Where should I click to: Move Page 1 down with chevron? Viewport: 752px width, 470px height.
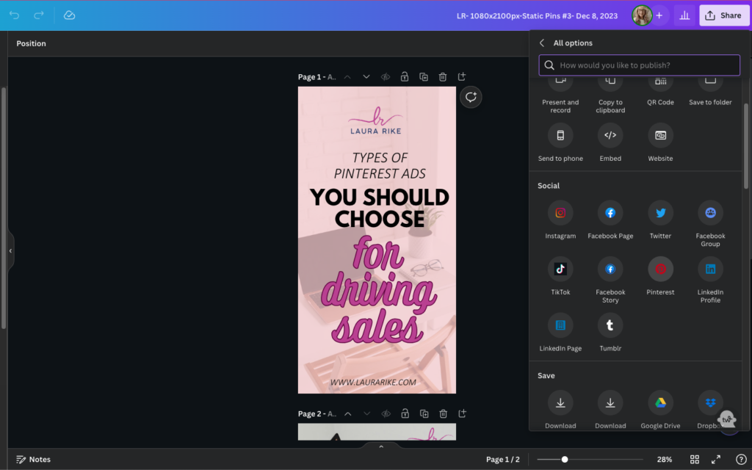[366, 76]
